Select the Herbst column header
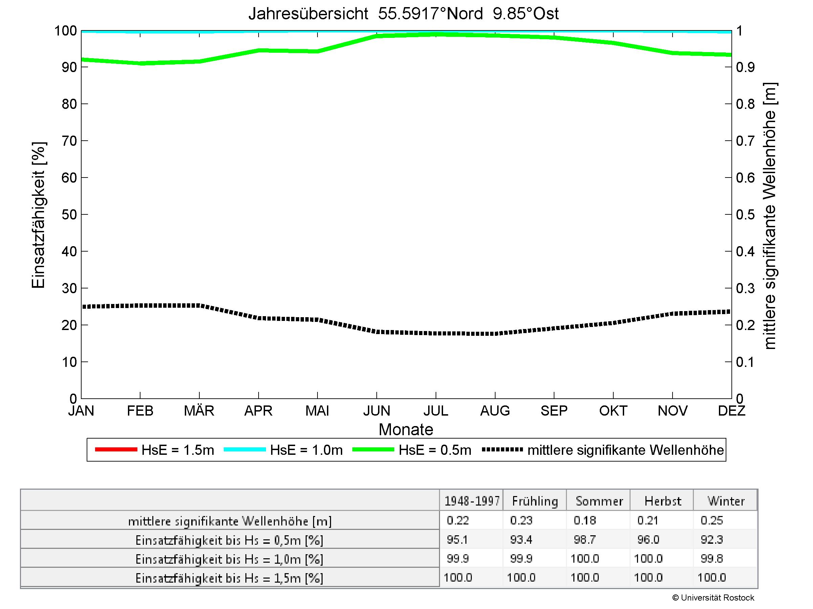The height and width of the screenshot is (609, 813). point(662,501)
